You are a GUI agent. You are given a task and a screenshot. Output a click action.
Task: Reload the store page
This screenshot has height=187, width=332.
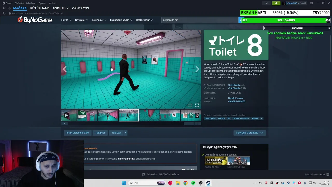(4, 13)
